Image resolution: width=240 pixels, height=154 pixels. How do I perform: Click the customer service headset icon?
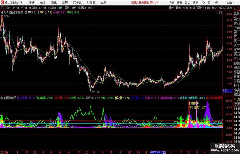point(203,3)
